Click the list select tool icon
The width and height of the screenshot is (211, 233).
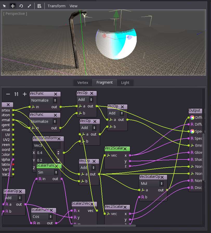tap(39, 6)
